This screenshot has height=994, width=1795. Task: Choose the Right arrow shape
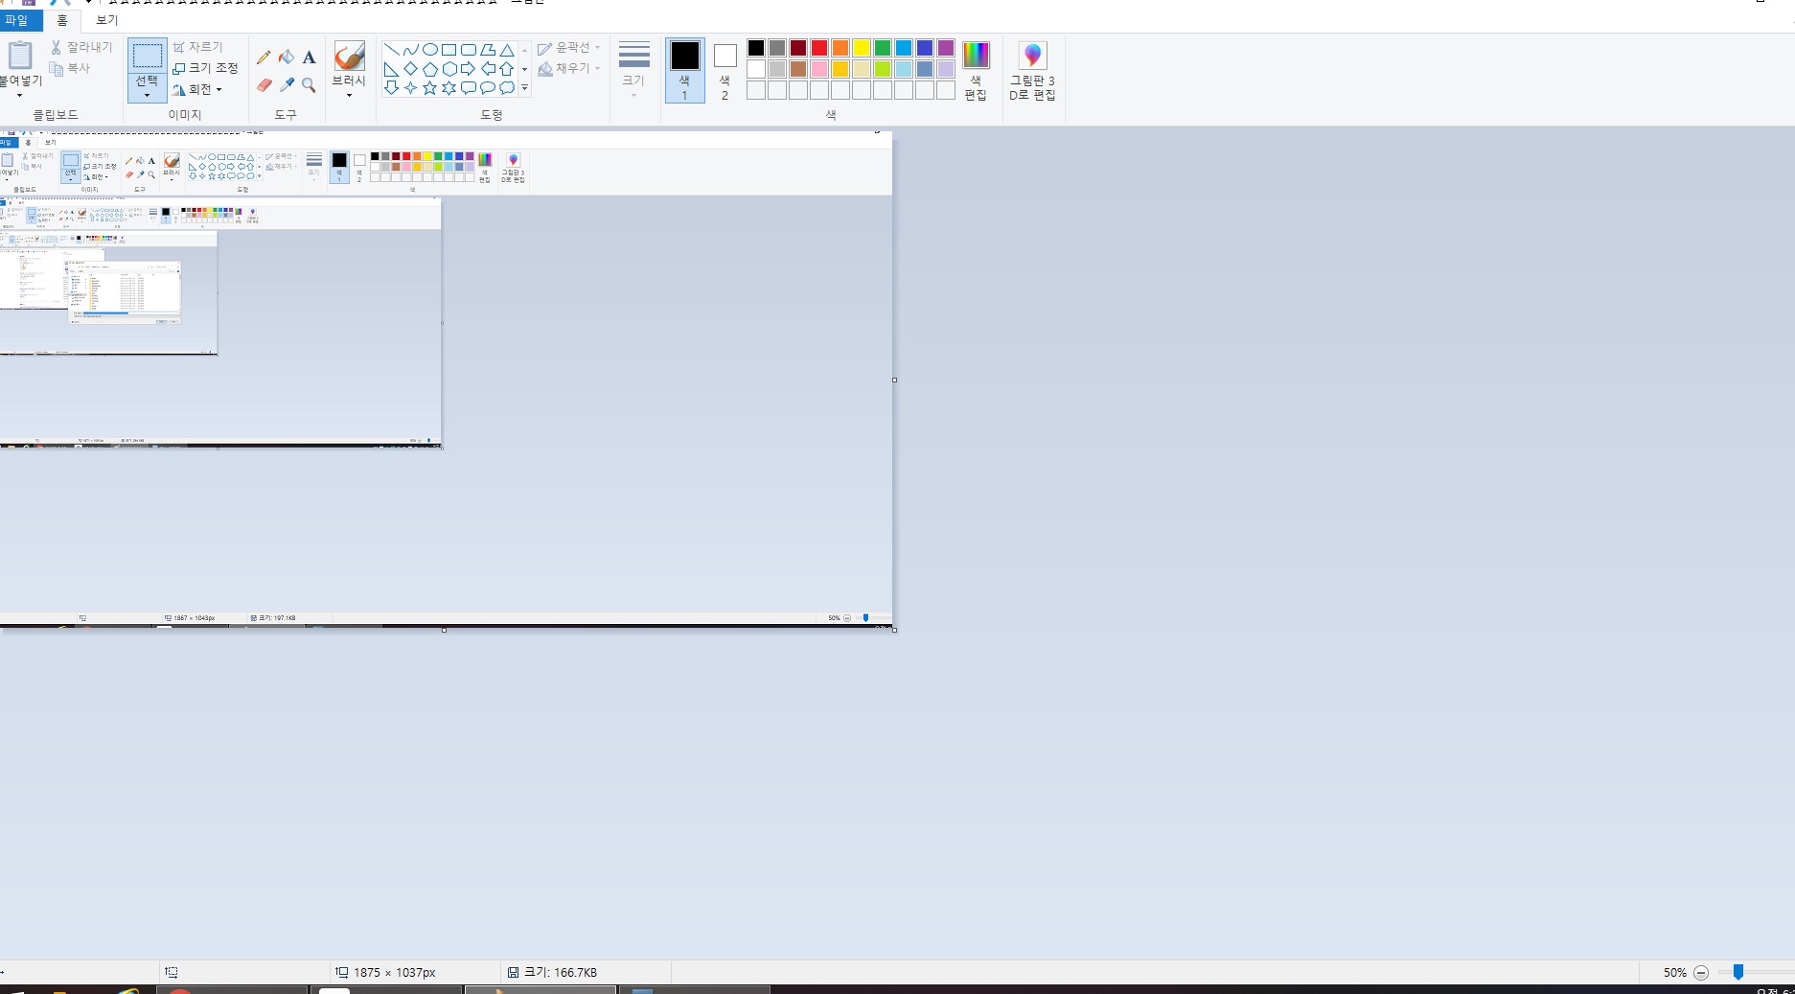click(468, 69)
